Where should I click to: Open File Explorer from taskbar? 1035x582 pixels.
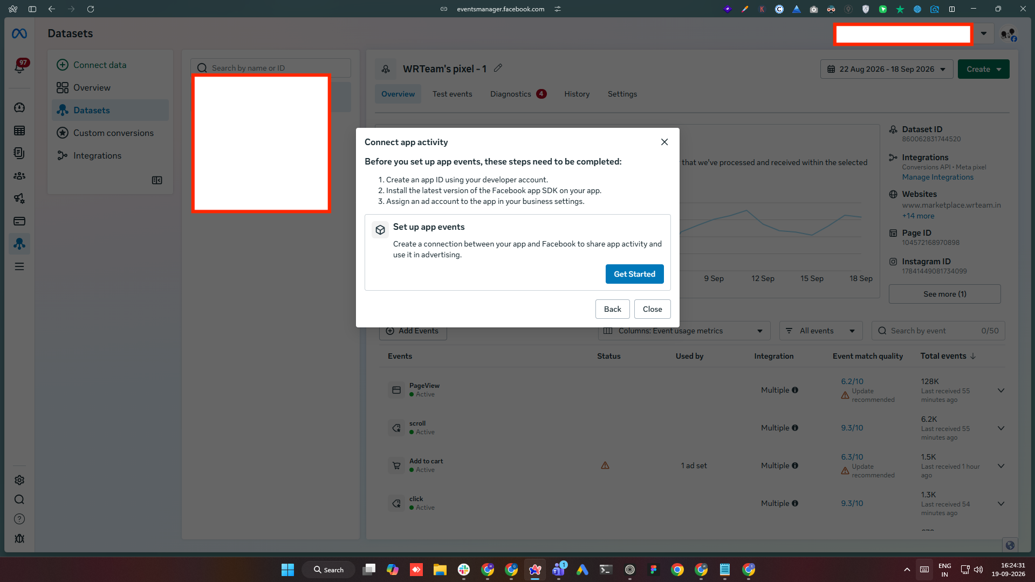click(440, 570)
